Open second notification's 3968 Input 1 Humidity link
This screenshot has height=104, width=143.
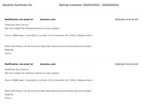24,80
